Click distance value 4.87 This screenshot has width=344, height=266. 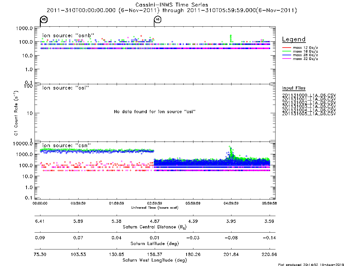point(155,221)
